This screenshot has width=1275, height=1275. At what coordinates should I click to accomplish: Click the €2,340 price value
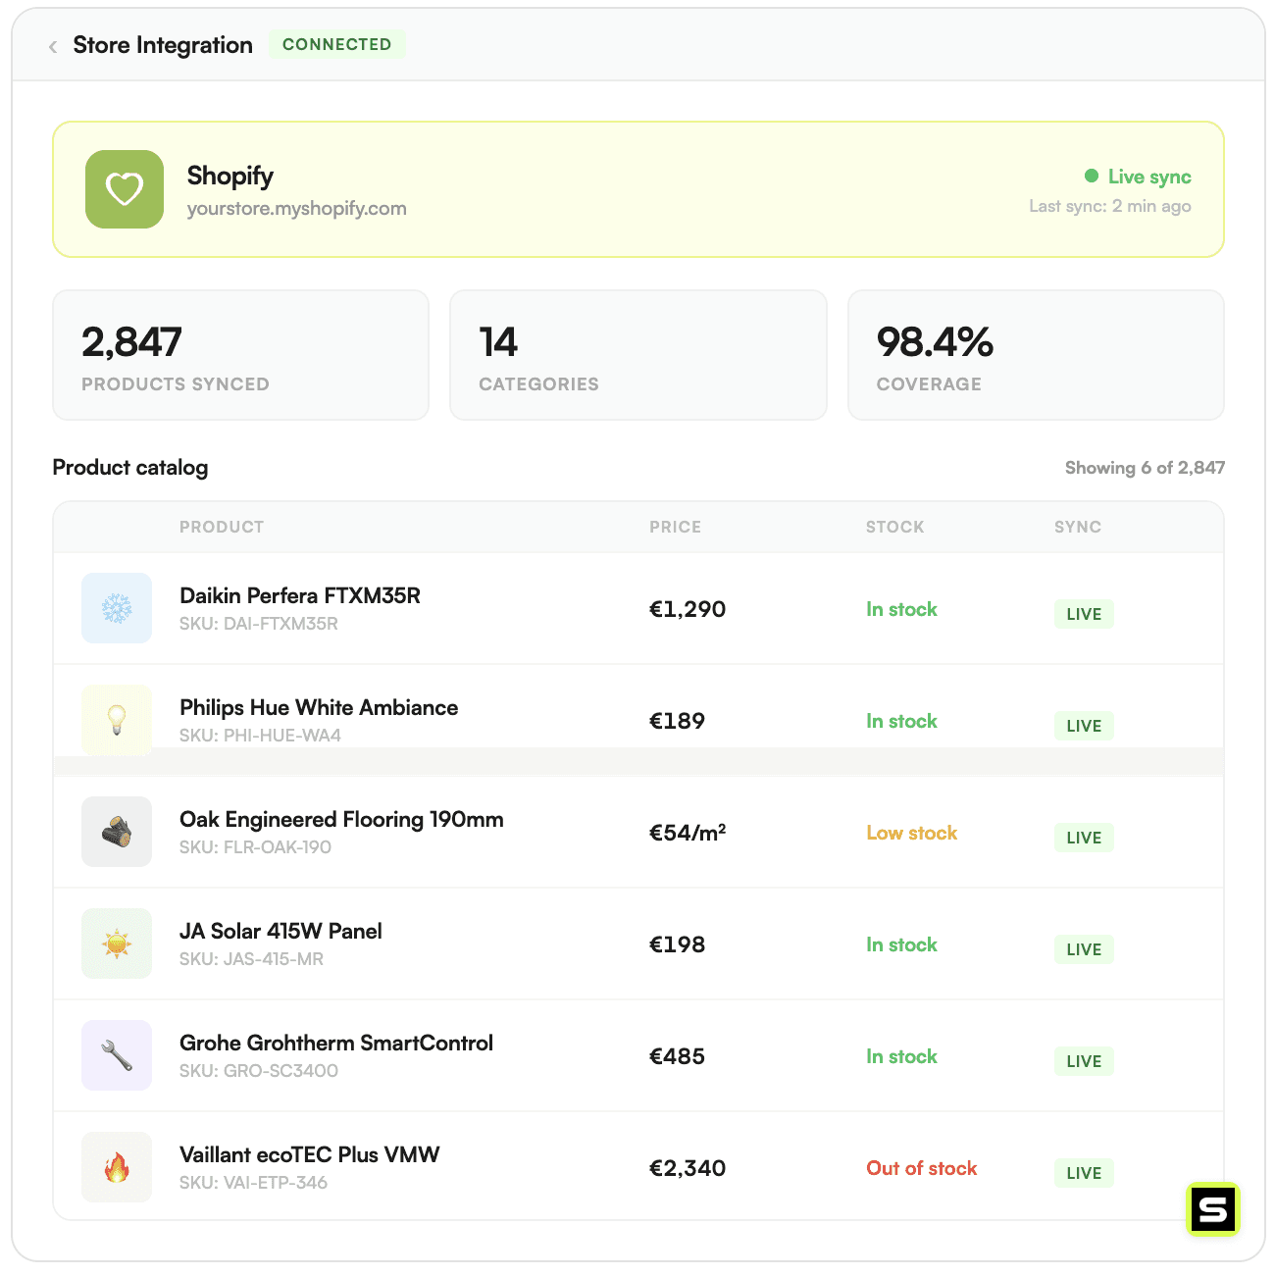point(688,1168)
